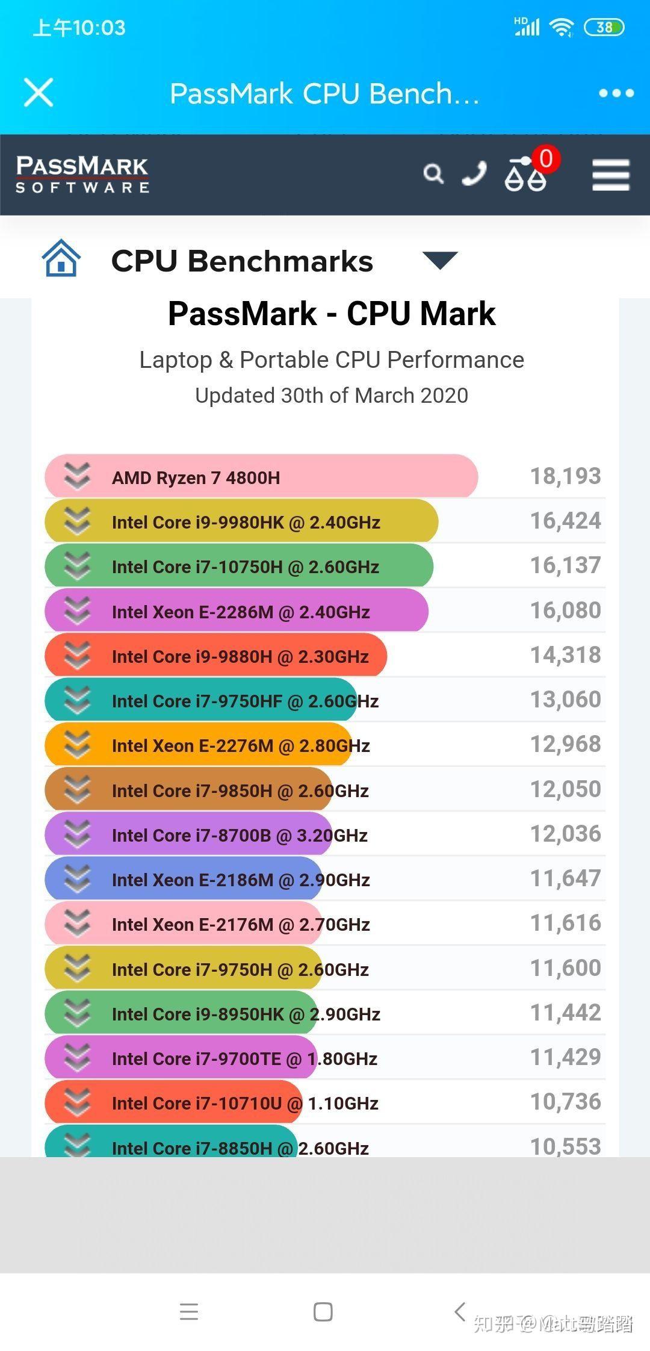Click the PassMark Software logo

(81, 176)
